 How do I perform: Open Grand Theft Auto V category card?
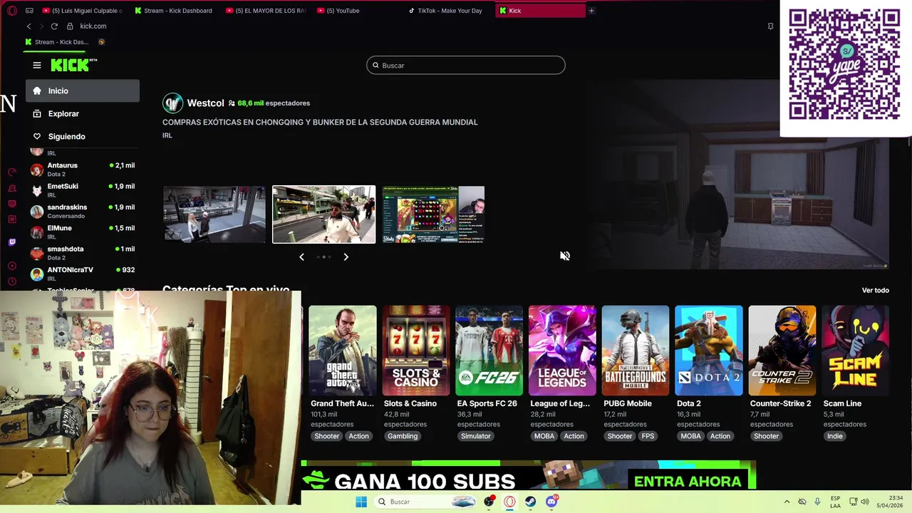tap(343, 351)
